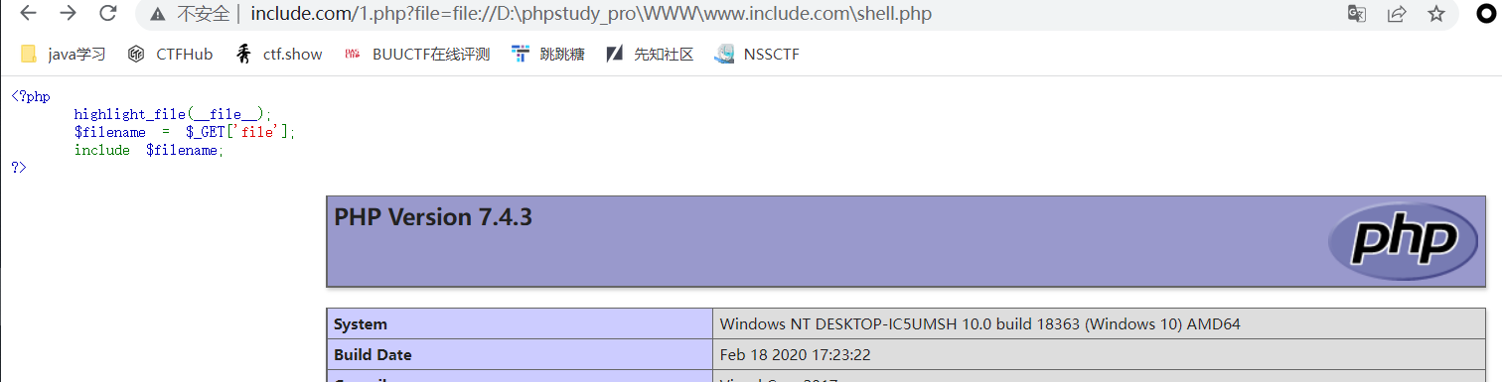Click the browser back arrow

[x=29, y=14]
